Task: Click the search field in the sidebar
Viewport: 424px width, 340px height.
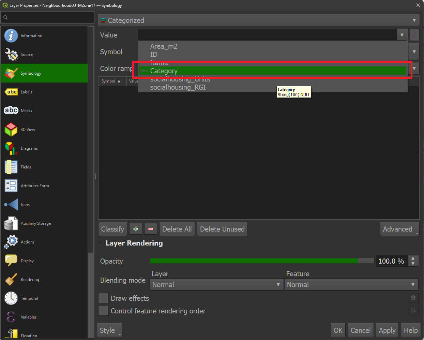Action: (48, 17)
